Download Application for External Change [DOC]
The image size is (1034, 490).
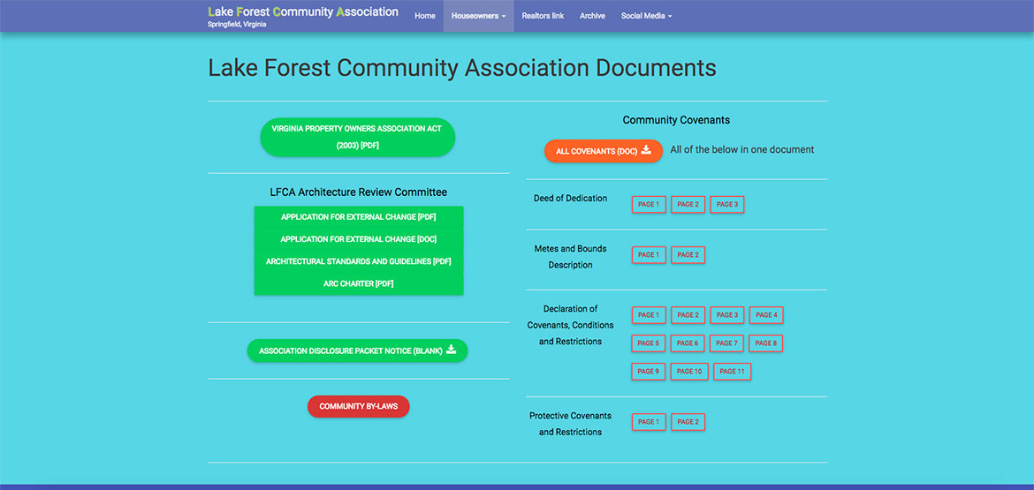[x=359, y=239]
